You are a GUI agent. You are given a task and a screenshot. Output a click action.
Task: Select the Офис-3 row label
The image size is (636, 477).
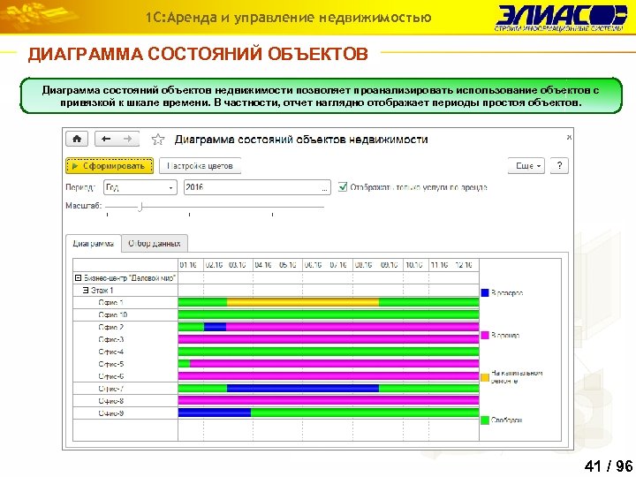click(x=110, y=339)
